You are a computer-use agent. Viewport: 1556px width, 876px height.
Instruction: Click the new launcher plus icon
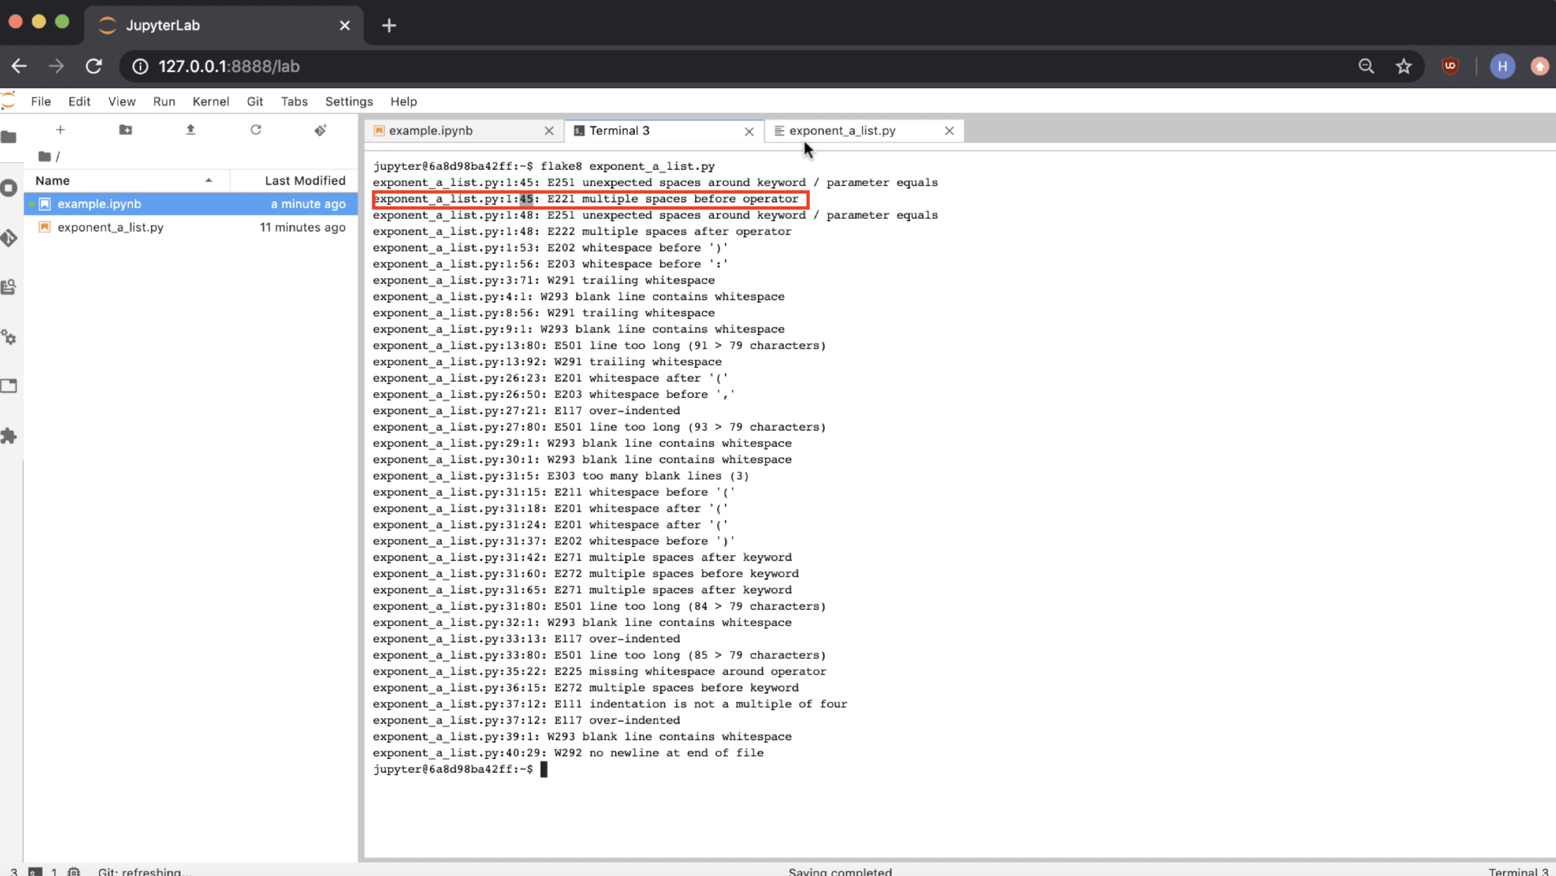(x=60, y=130)
